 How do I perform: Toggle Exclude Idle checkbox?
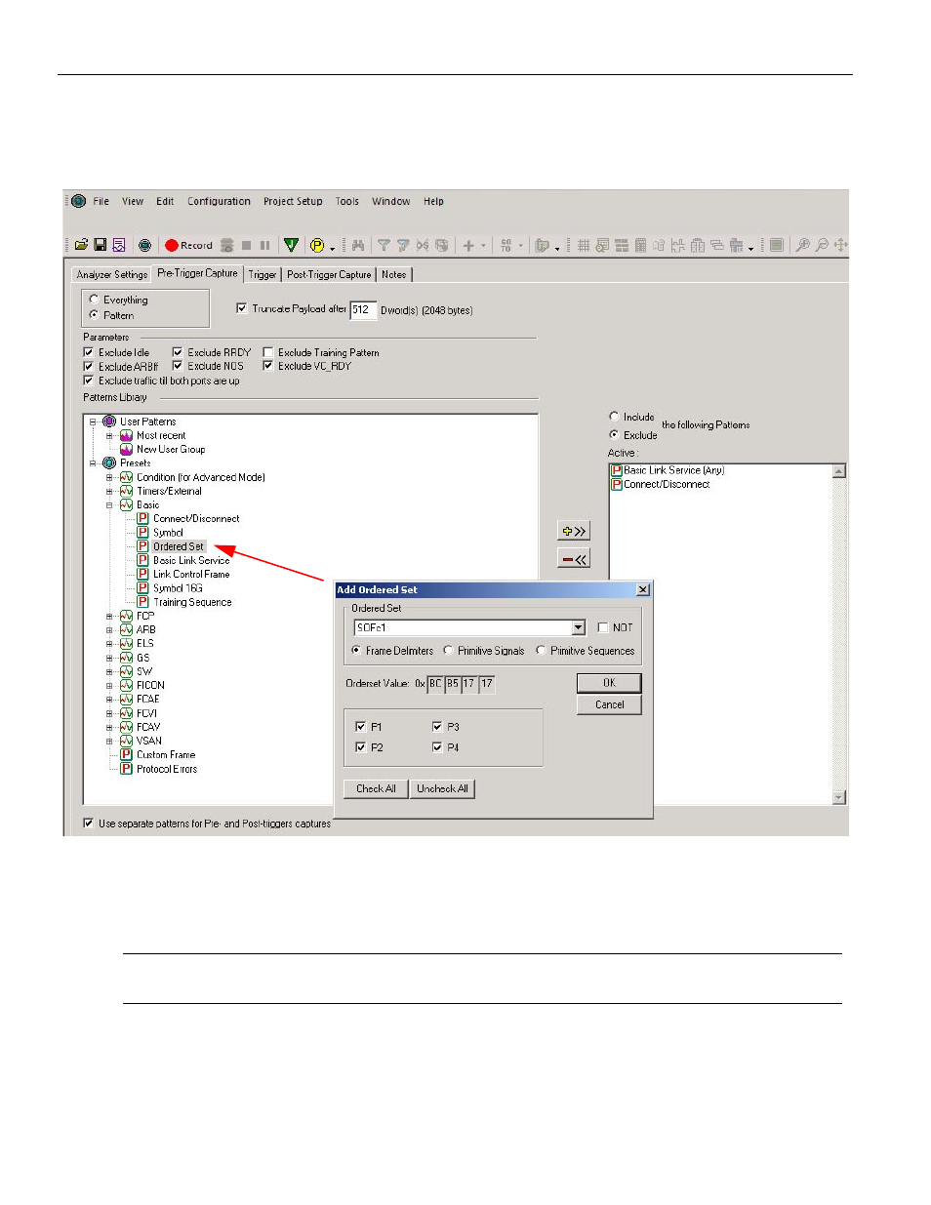88,352
